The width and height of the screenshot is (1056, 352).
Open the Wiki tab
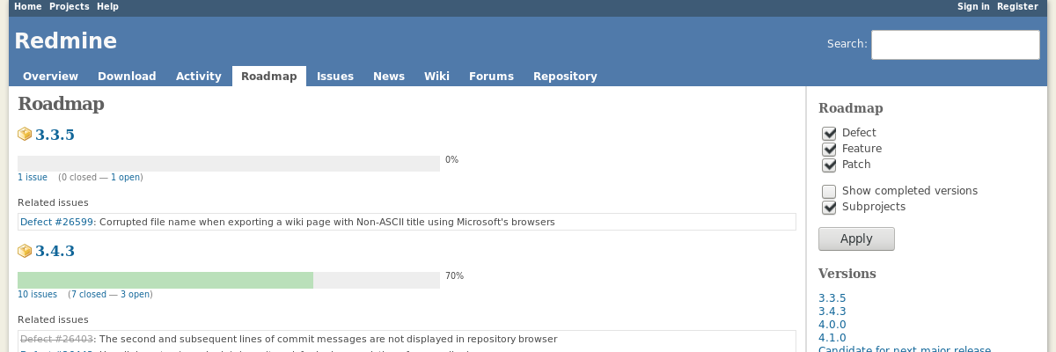[436, 76]
